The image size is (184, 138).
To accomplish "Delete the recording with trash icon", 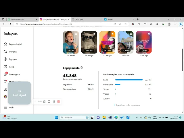I will coord(44,101).
